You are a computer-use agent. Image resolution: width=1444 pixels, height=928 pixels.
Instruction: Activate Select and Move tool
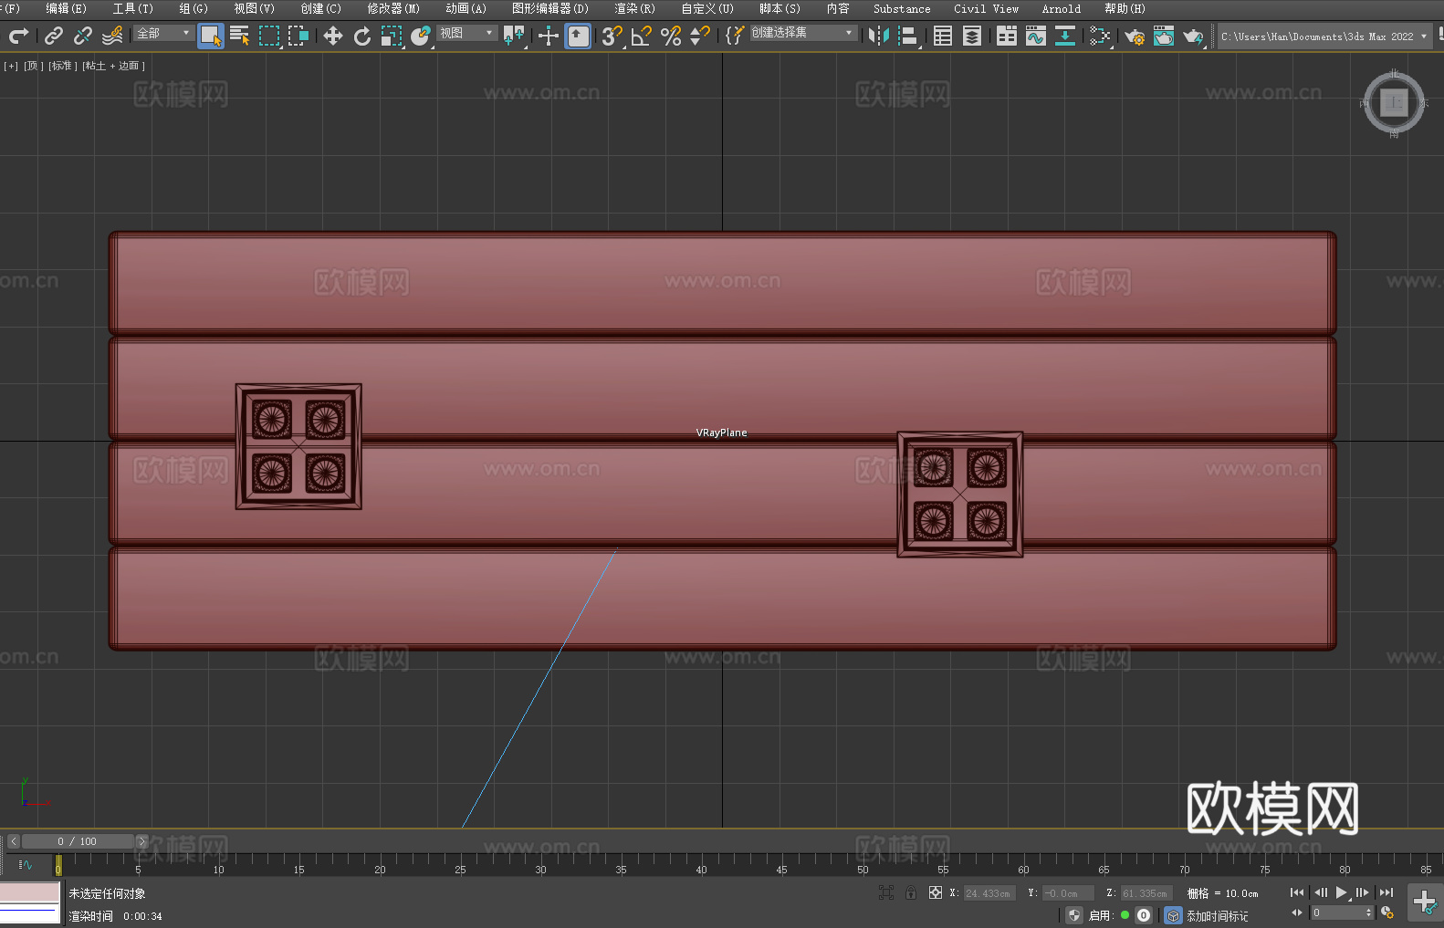tap(333, 36)
